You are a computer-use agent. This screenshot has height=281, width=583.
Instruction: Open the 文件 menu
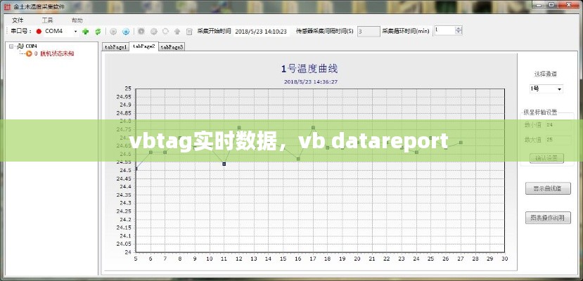[18, 20]
